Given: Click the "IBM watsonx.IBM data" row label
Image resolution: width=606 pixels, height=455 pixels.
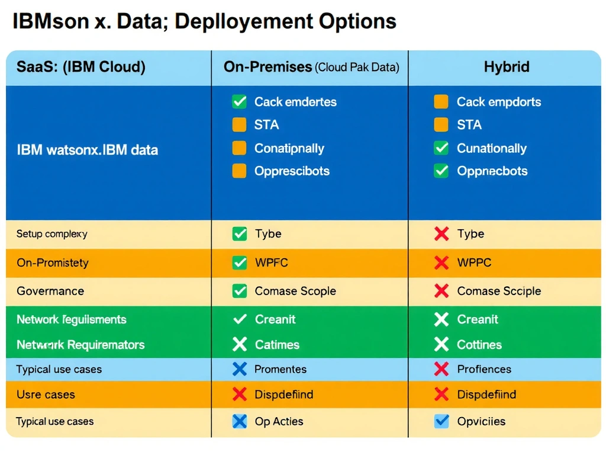Looking at the screenshot, I should [x=88, y=150].
